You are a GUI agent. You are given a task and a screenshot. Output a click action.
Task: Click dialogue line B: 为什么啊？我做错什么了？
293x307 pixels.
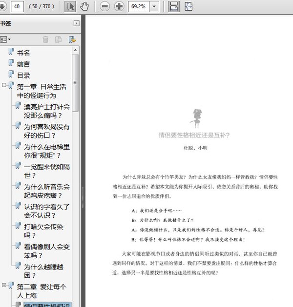pos(163,220)
